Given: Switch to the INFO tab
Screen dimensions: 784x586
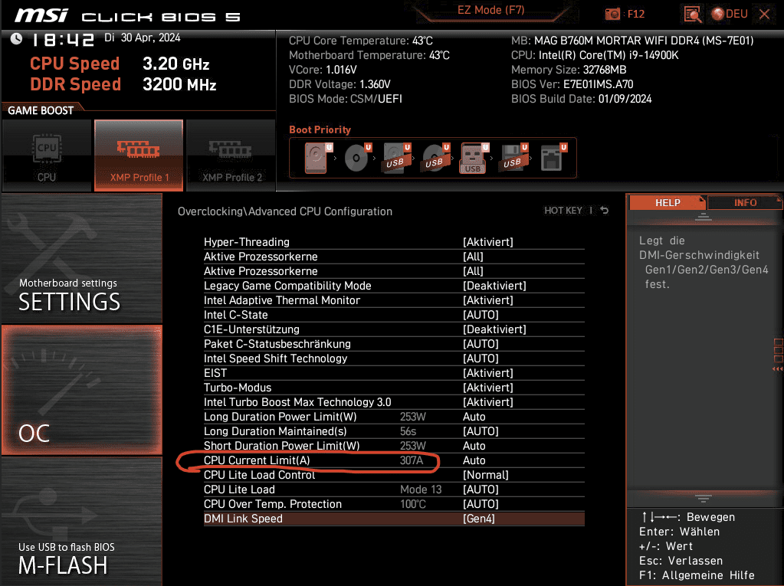Looking at the screenshot, I should (x=745, y=202).
